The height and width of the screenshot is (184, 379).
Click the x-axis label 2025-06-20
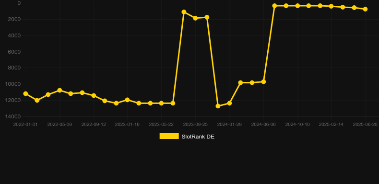365,125
